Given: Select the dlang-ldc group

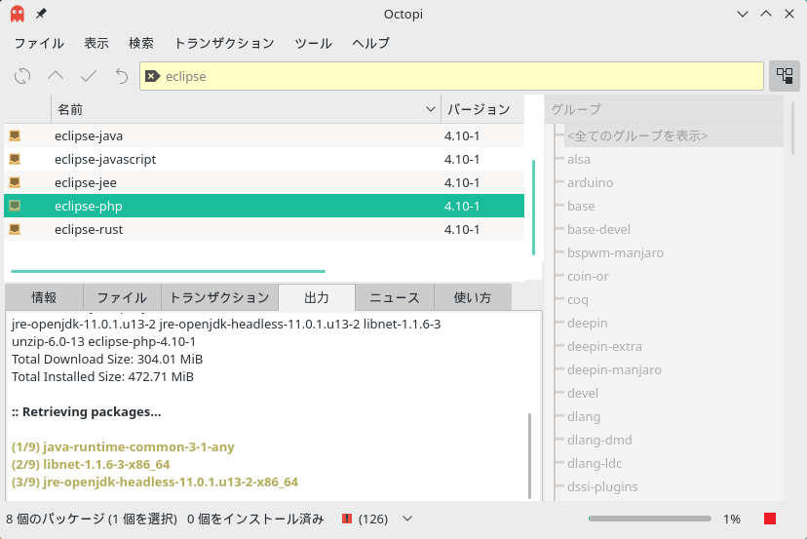Looking at the screenshot, I should pos(595,463).
